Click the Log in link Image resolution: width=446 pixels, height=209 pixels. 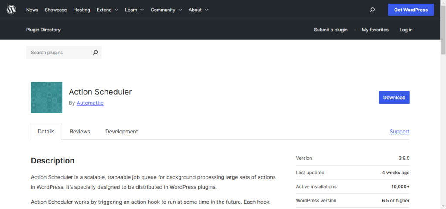(x=406, y=30)
